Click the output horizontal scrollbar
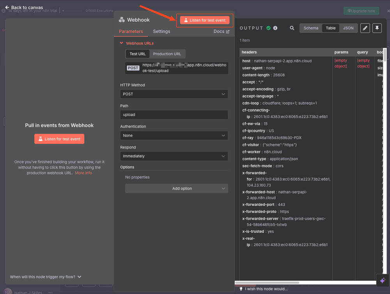Image resolution: width=390 pixels, height=294 pixels. pyautogui.click(x=267, y=283)
